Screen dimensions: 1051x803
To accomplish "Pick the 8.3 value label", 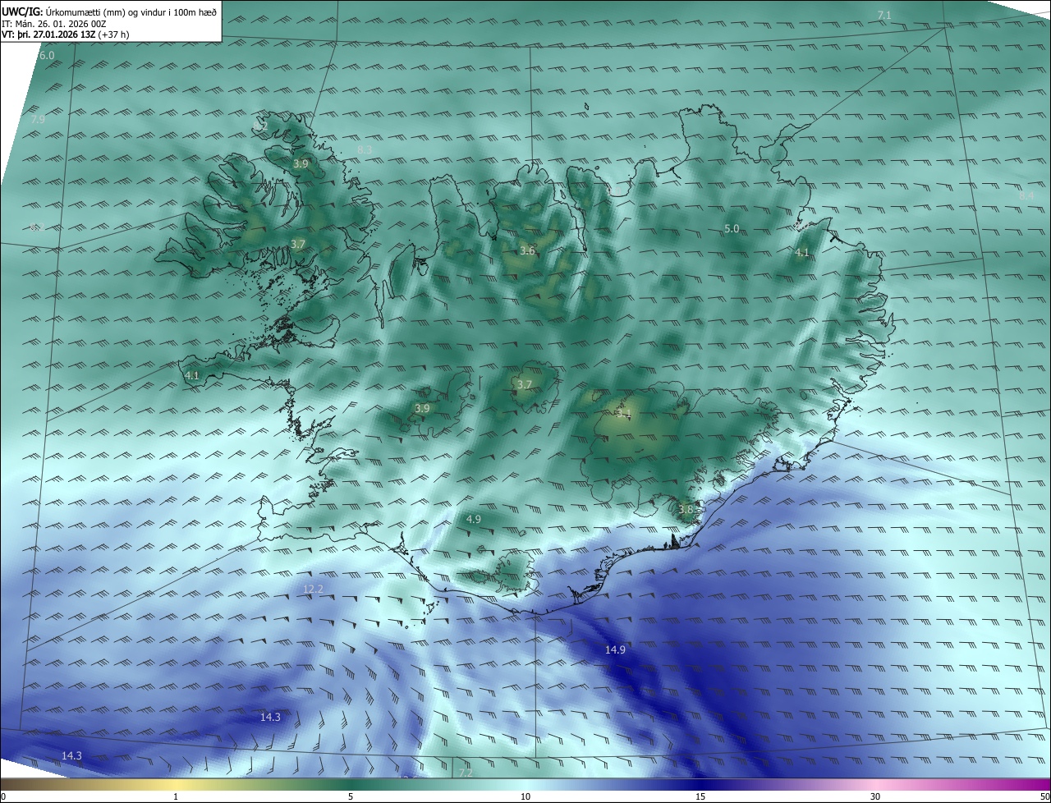I will (x=365, y=149).
